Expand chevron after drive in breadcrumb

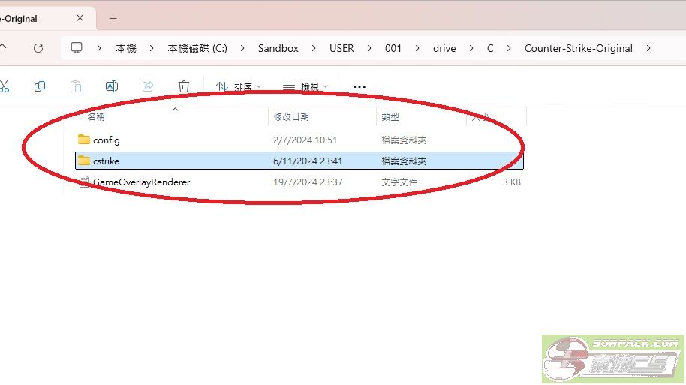[471, 48]
